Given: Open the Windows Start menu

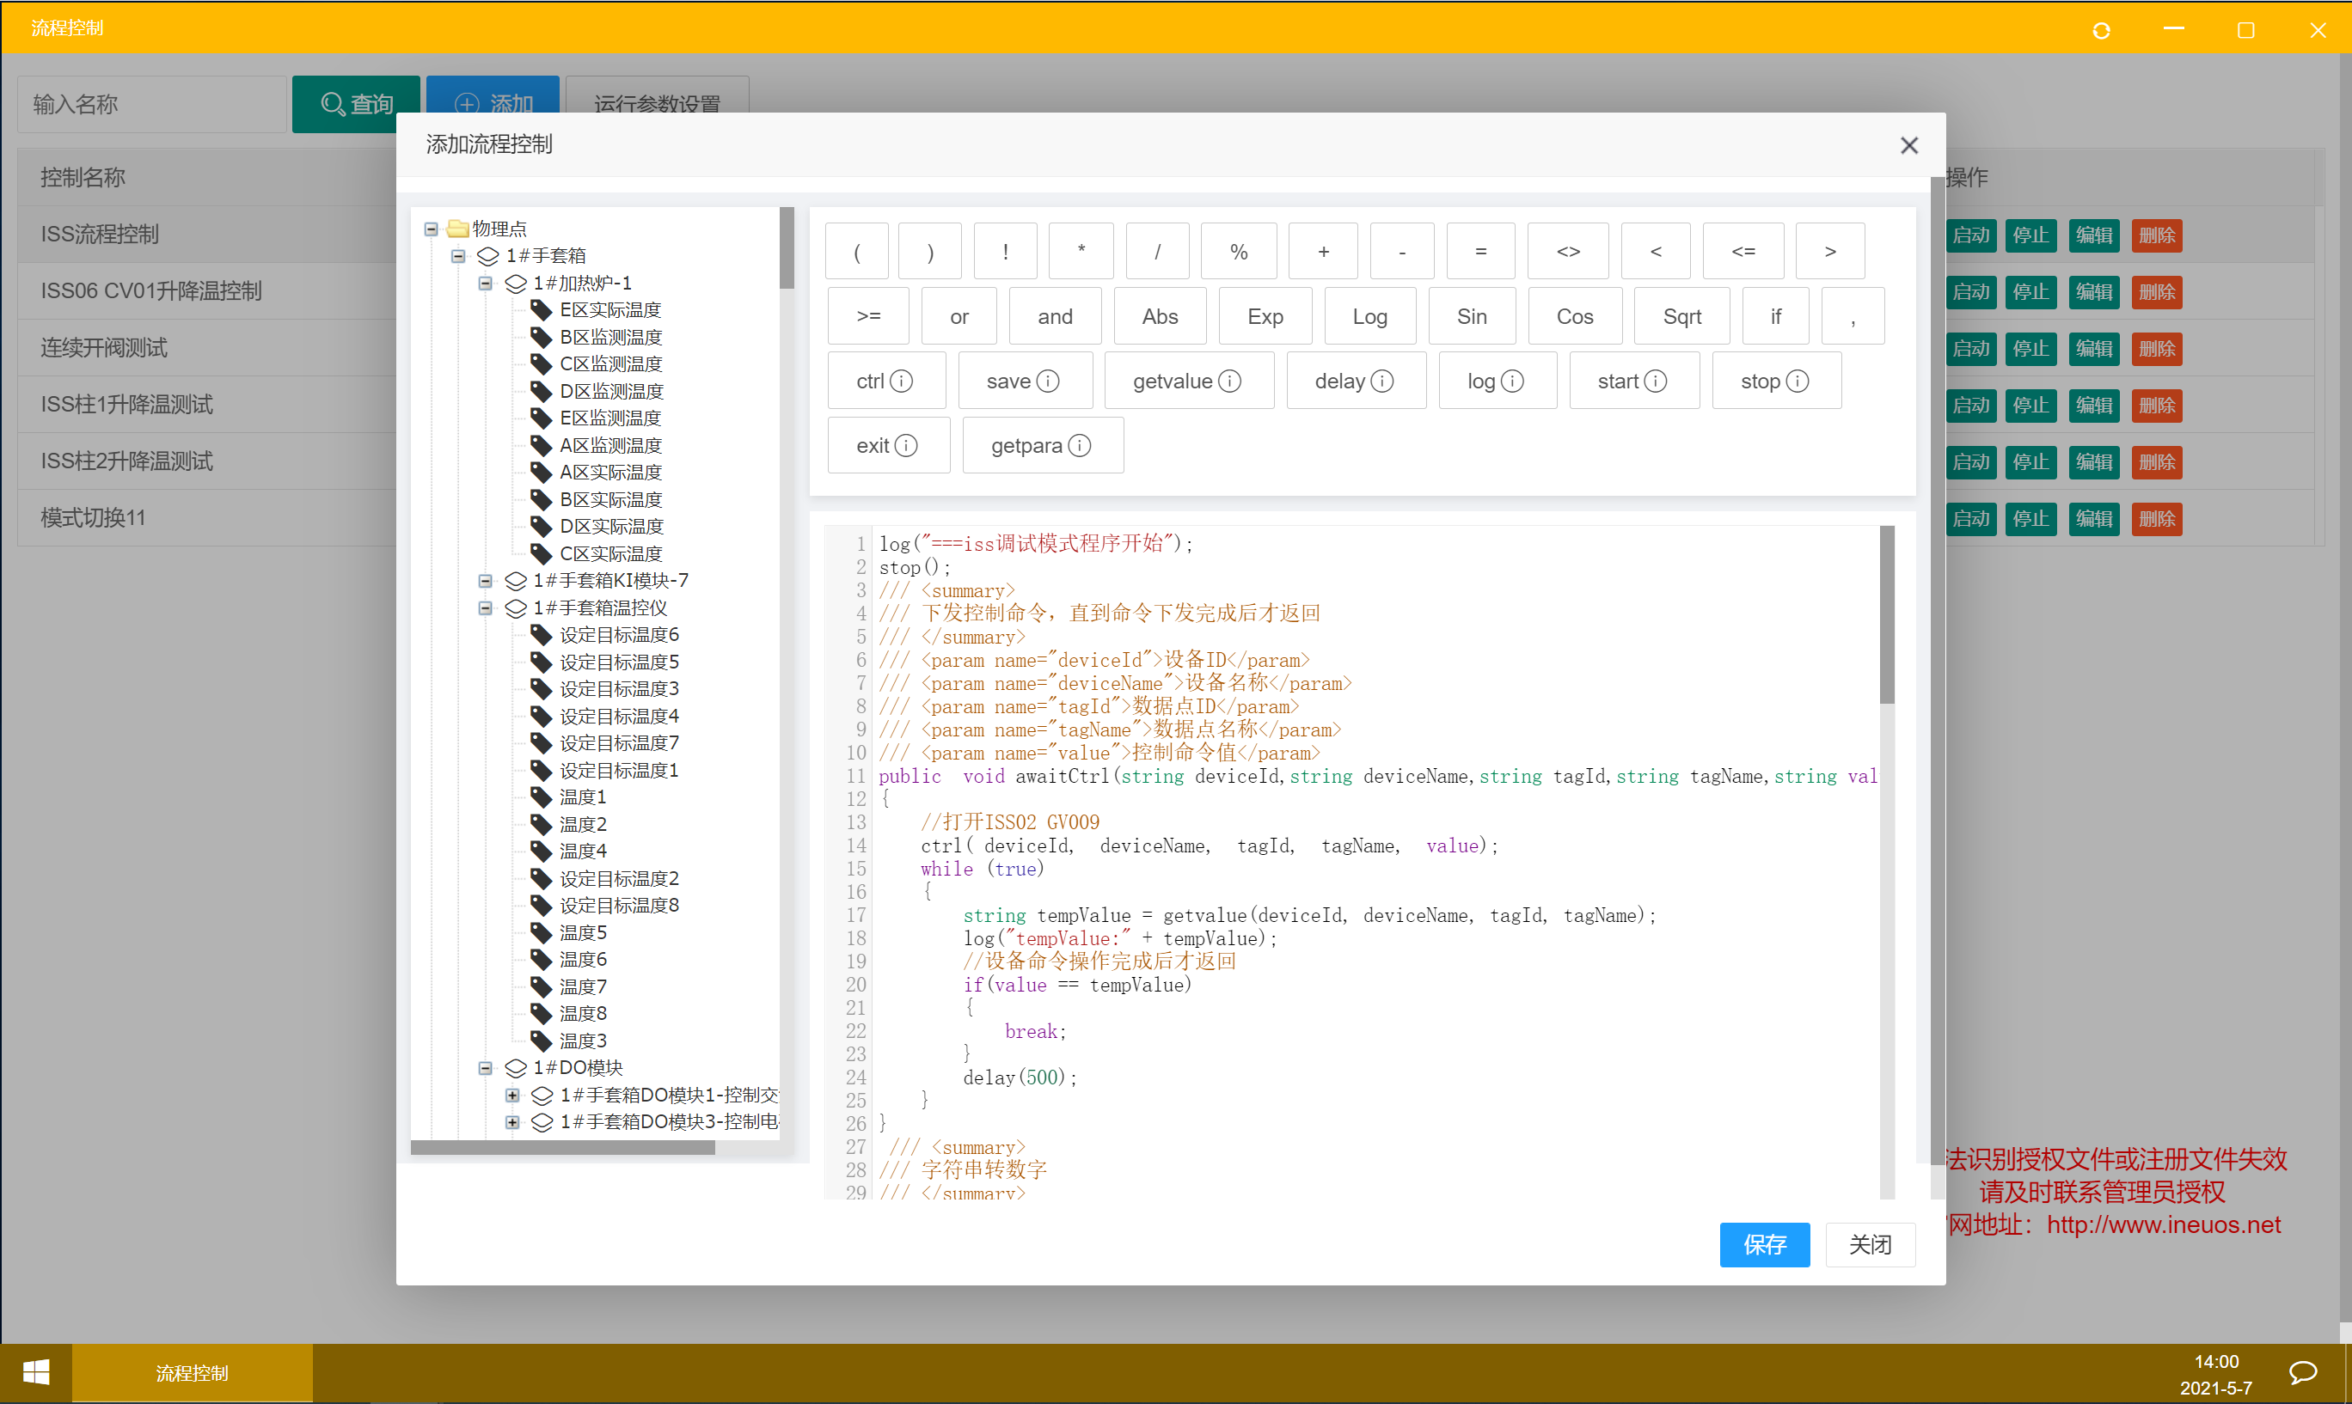Looking at the screenshot, I should click(x=36, y=1373).
